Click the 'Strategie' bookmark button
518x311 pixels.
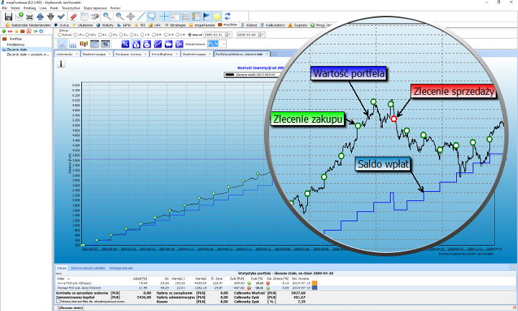coord(178,24)
